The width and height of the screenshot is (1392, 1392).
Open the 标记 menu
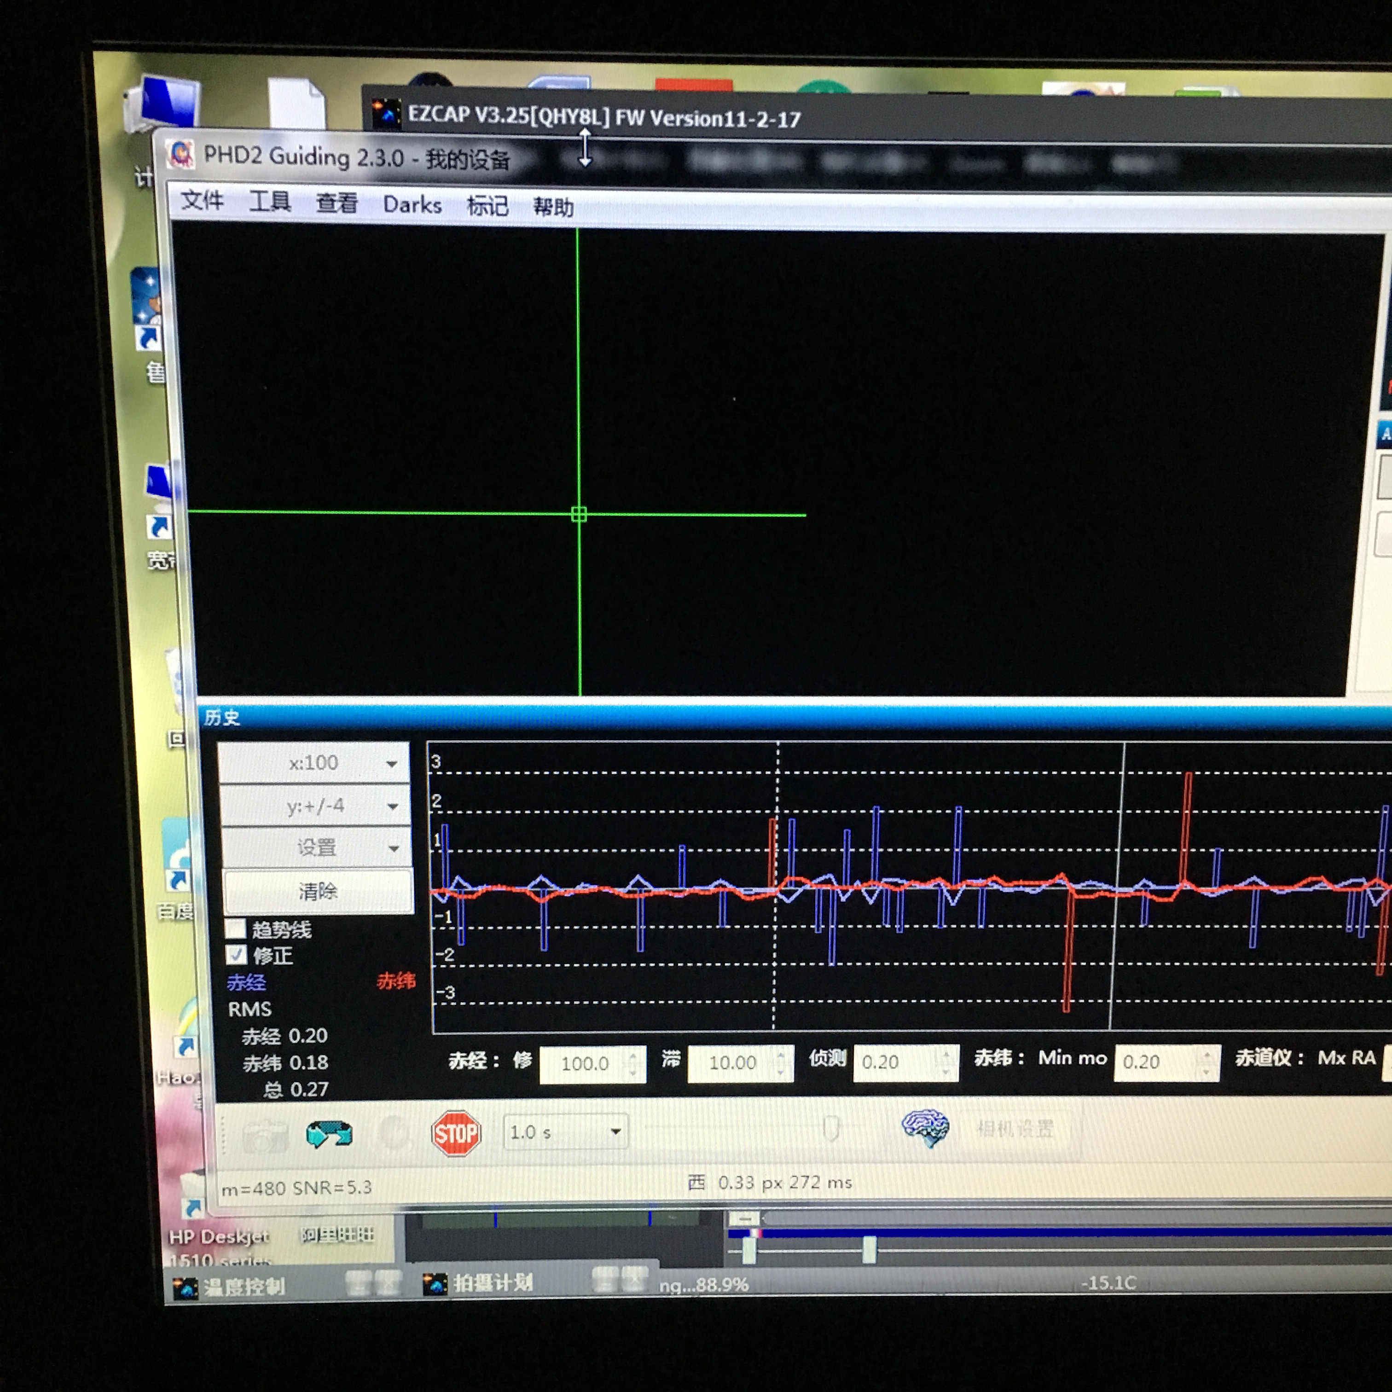tap(487, 206)
